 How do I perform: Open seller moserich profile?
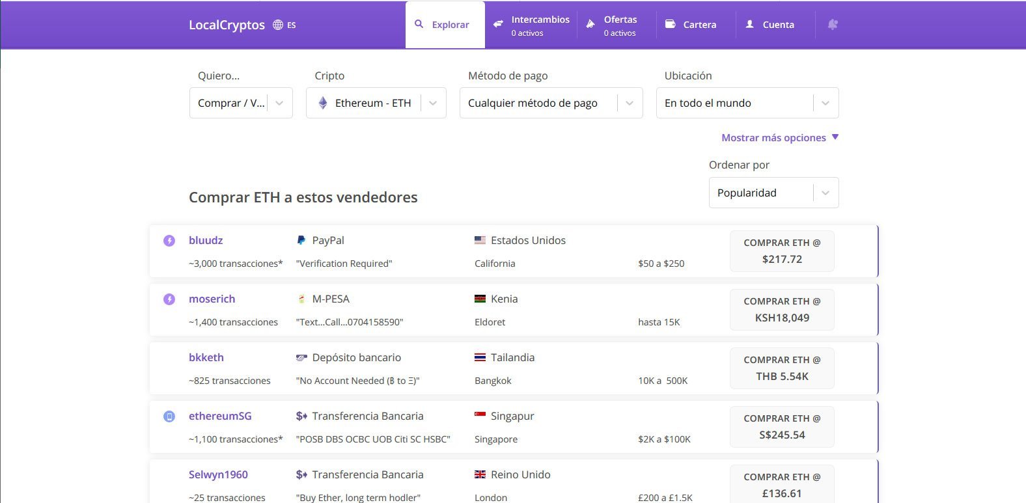[212, 299]
